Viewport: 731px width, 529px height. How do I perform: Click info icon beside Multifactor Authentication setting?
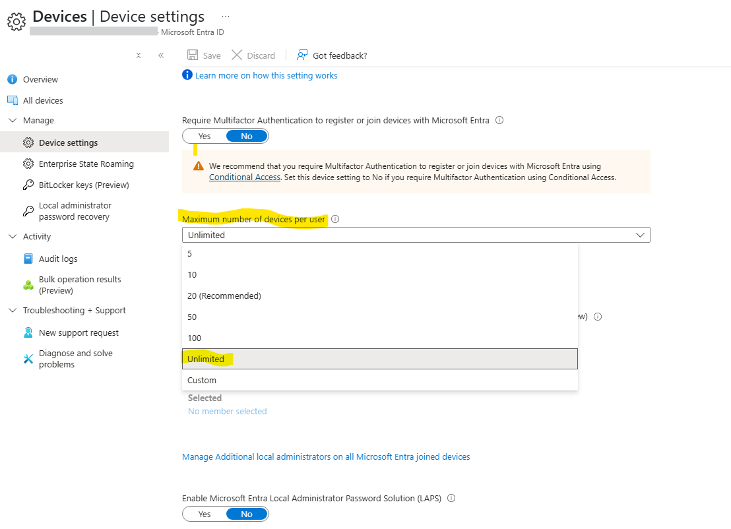[x=499, y=120]
